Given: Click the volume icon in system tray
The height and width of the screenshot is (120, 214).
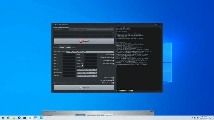Looking at the screenshot, I should [198, 118].
